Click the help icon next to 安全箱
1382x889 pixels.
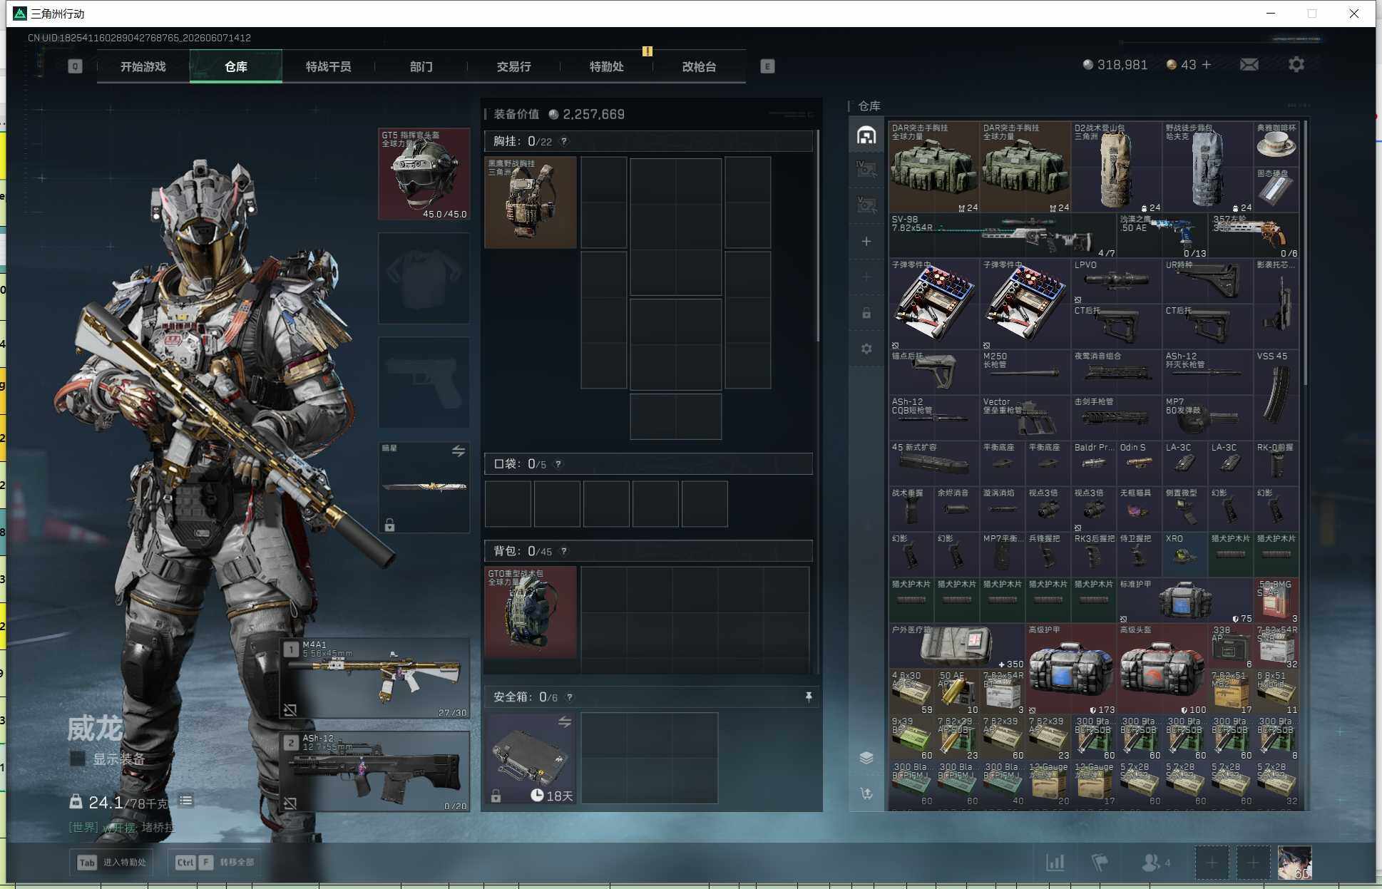[x=570, y=697]
